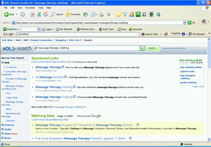Viewport: 211px width, 147px height.
Task: Click the RoboForm Save icon
Action: (119, 29)
